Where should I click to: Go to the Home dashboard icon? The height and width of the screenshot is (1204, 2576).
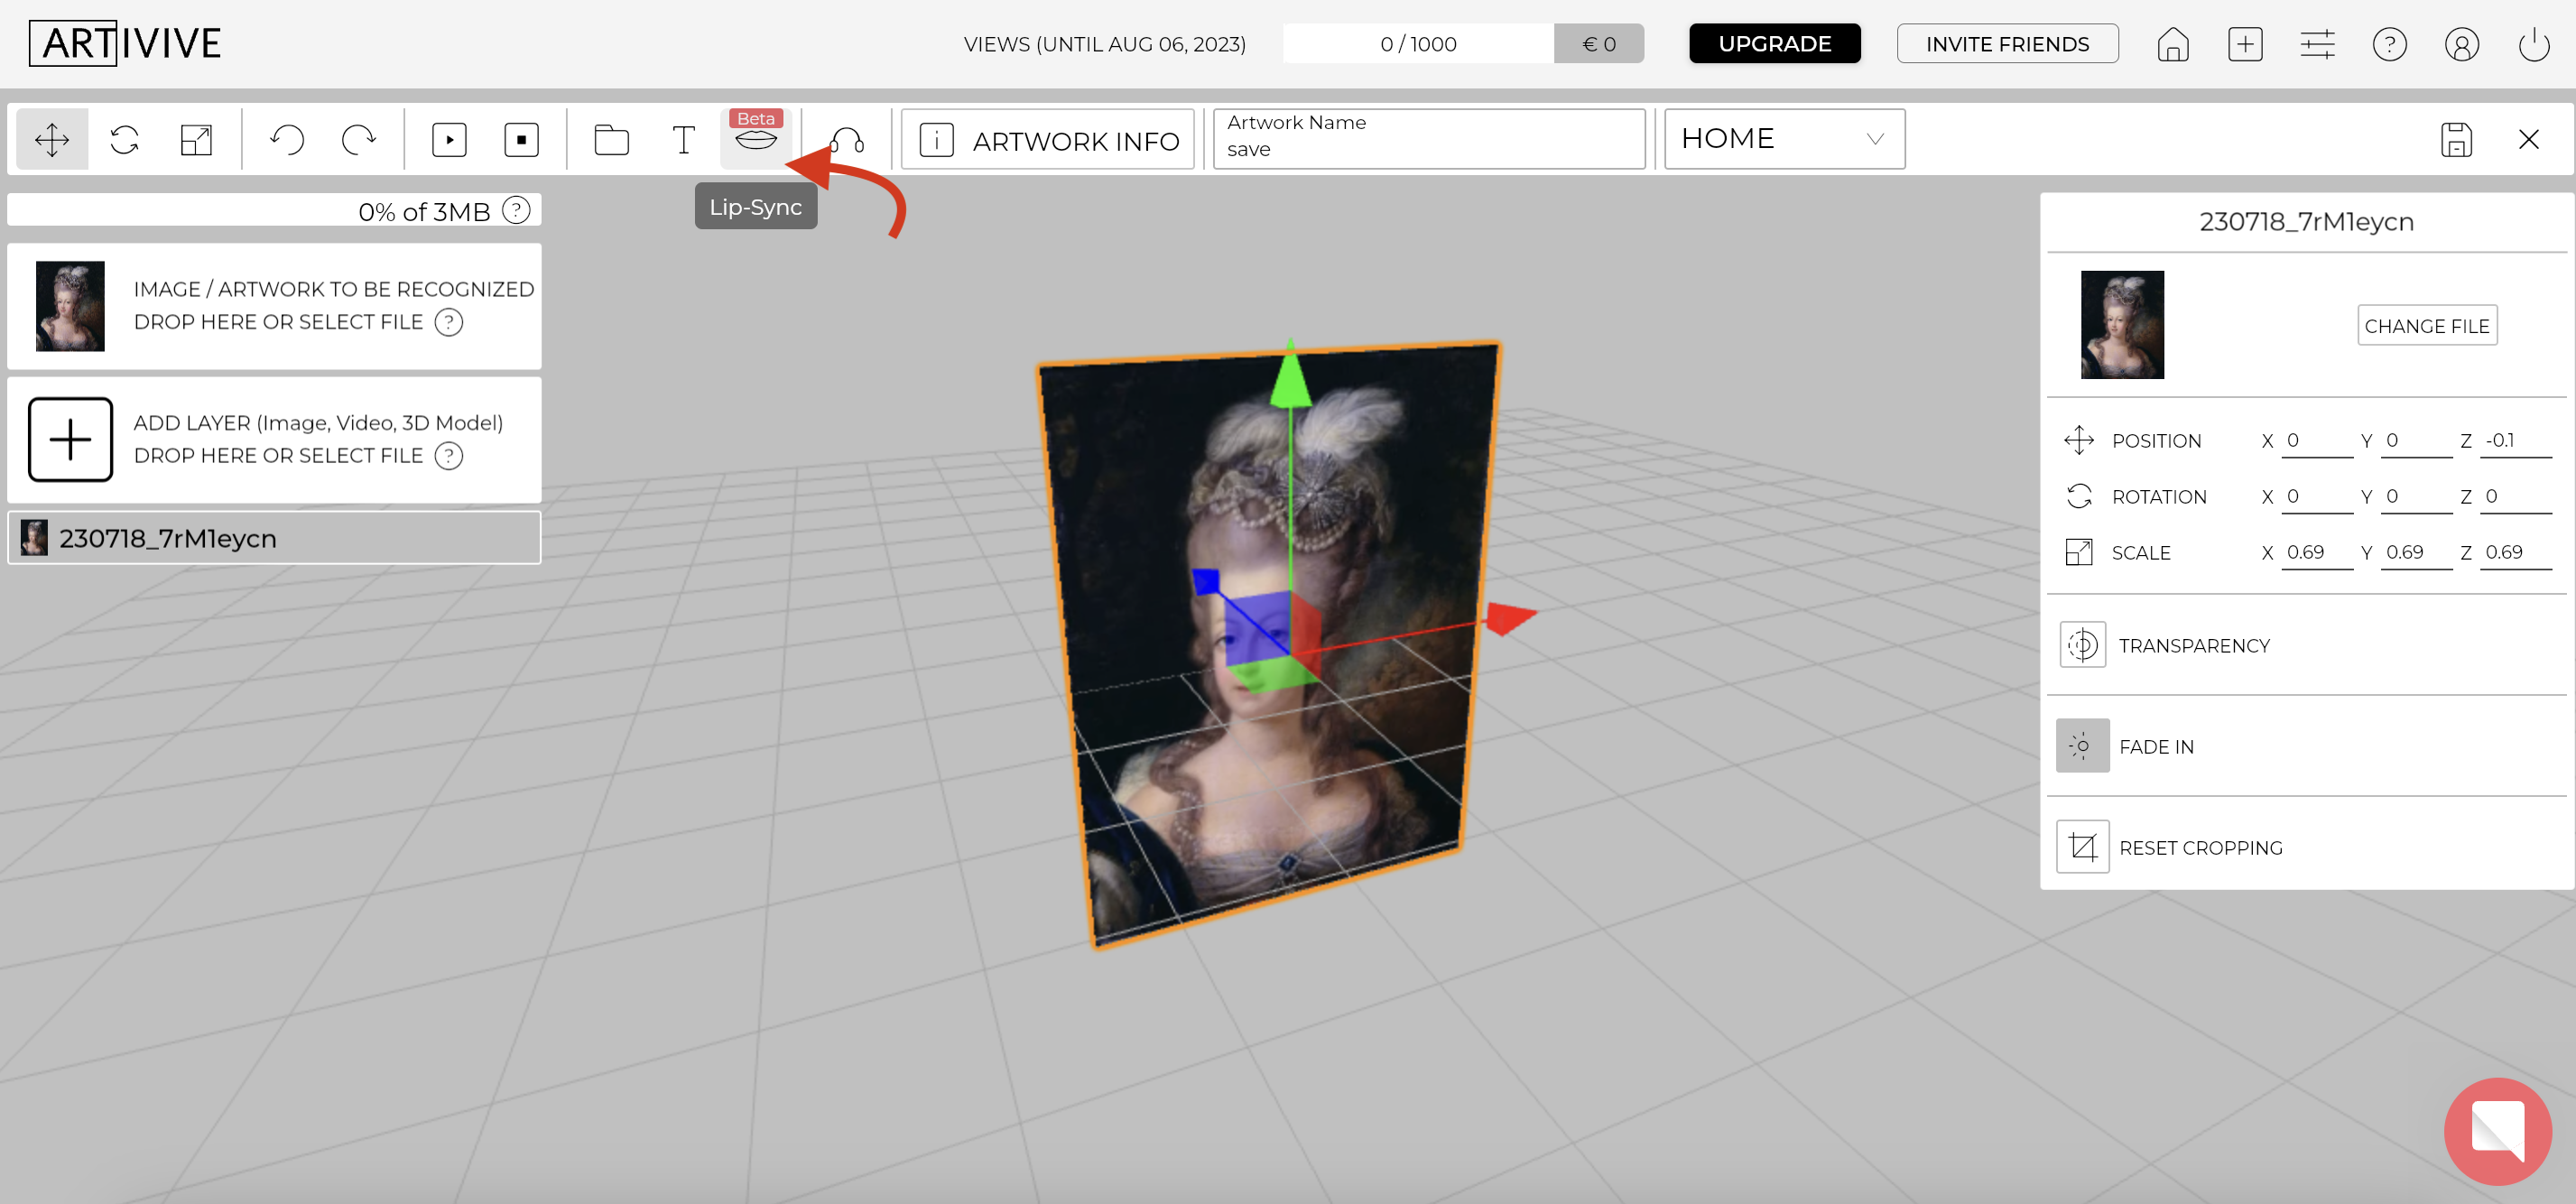2173,44
